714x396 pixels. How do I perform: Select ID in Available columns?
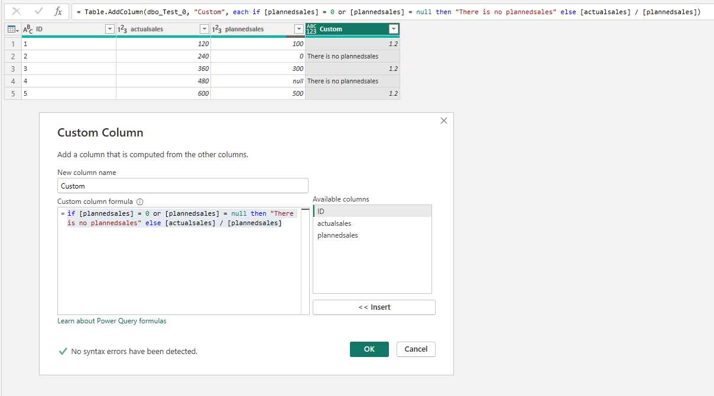[x=372, y=211]
